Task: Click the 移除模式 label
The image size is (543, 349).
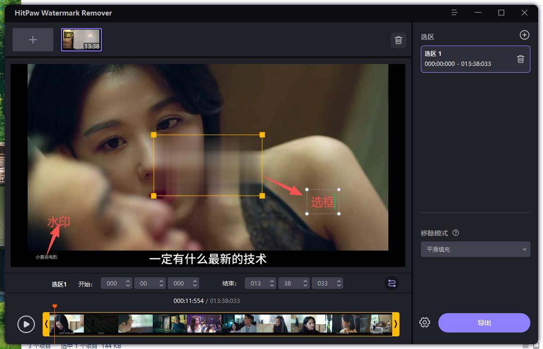Action: coord(434,233)
